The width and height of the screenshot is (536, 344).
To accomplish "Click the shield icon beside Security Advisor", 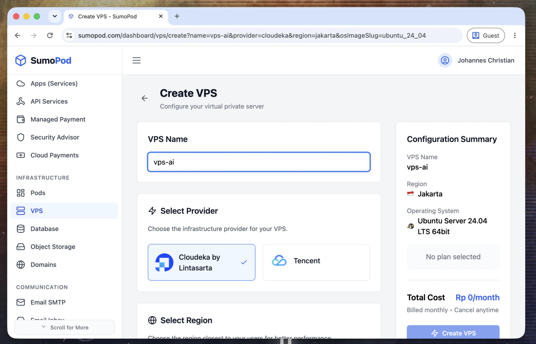I will (21, 137).
